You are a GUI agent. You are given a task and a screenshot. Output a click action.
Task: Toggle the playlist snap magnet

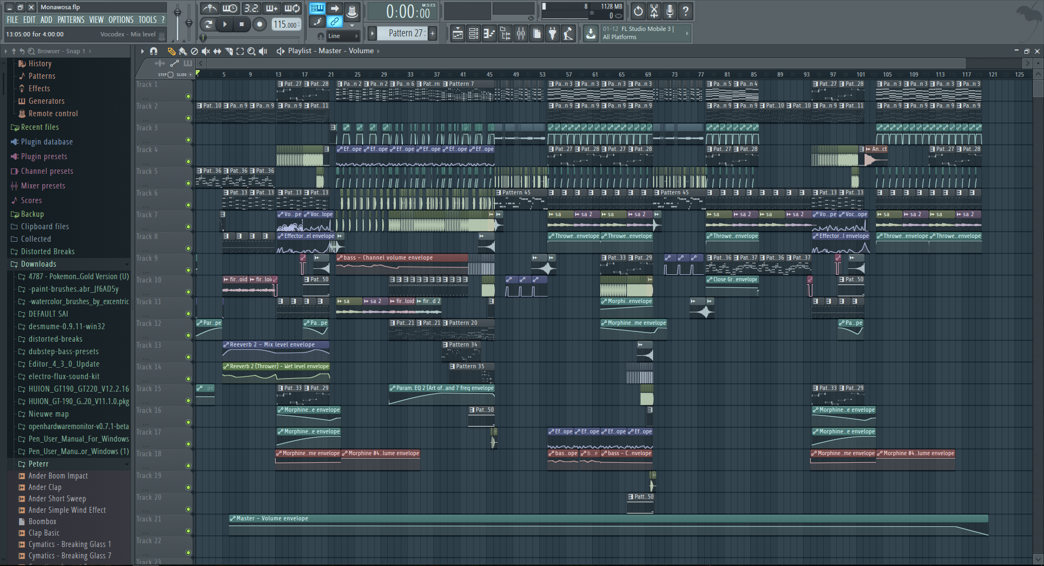click(x=153, y=51)
